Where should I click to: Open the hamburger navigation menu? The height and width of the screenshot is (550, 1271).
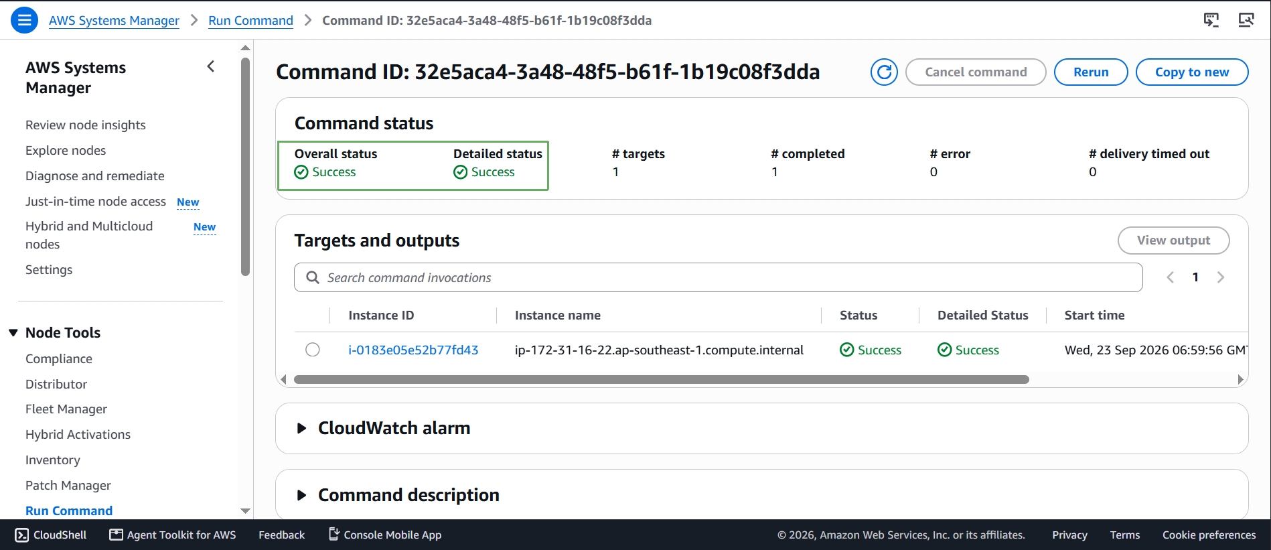coord(24,20)
